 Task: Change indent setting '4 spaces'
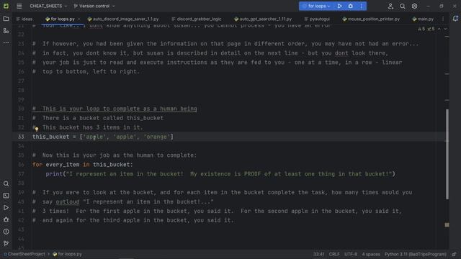371,254
